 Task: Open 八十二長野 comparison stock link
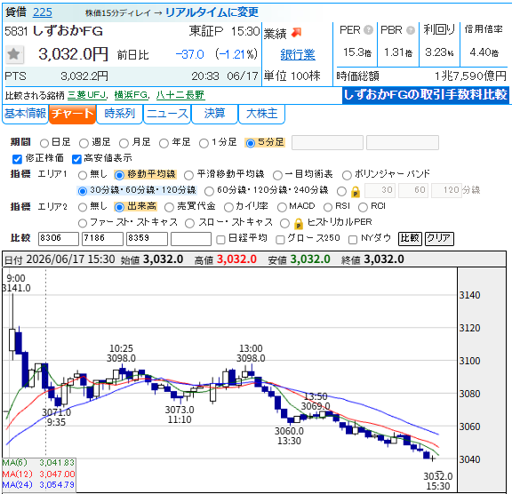pyautogui.click(x=180, y=95)
